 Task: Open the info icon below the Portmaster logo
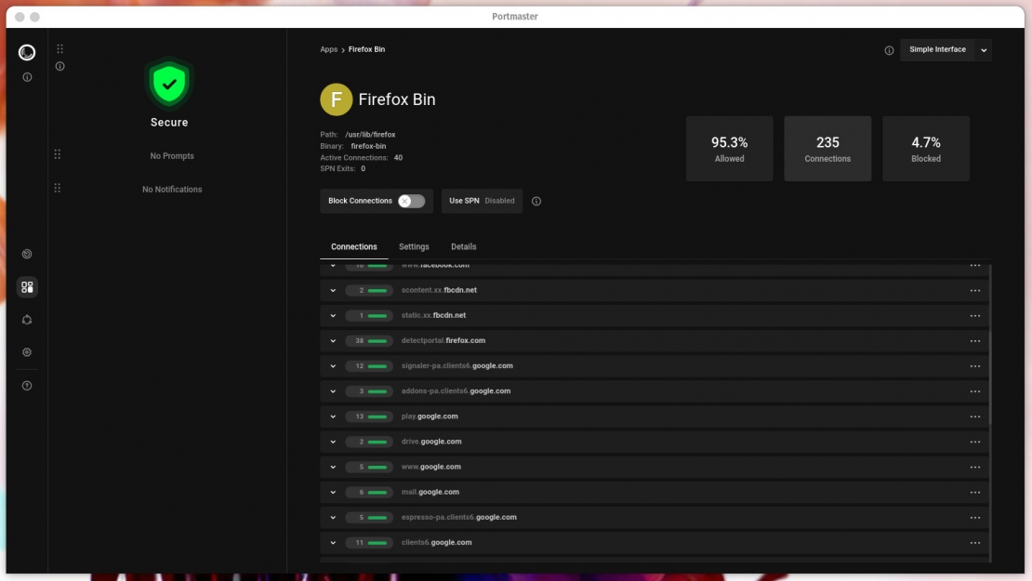[26, 76]
